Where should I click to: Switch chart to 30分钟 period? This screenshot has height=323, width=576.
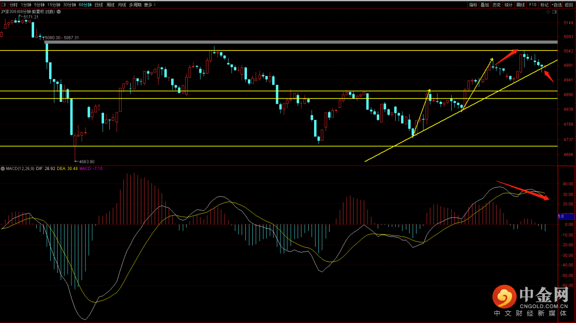69,5
